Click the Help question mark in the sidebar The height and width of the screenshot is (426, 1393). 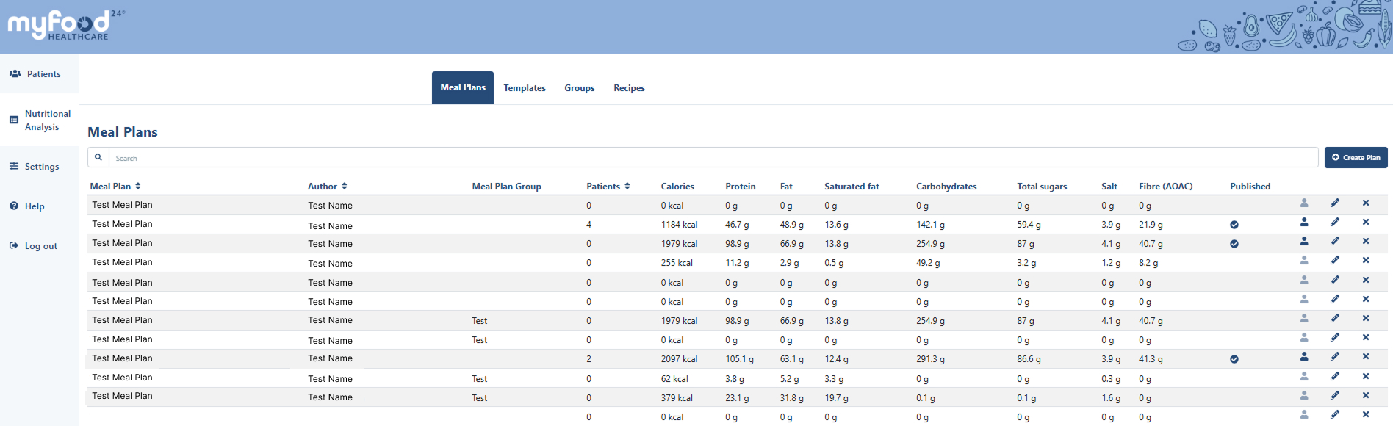tap(14, 206)
